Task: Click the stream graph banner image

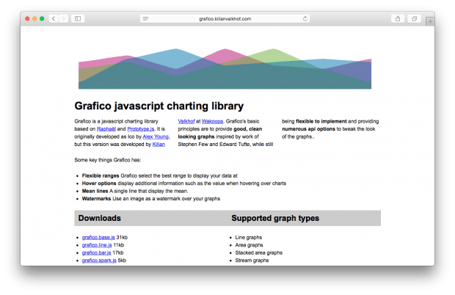Action: pos(225,68)
